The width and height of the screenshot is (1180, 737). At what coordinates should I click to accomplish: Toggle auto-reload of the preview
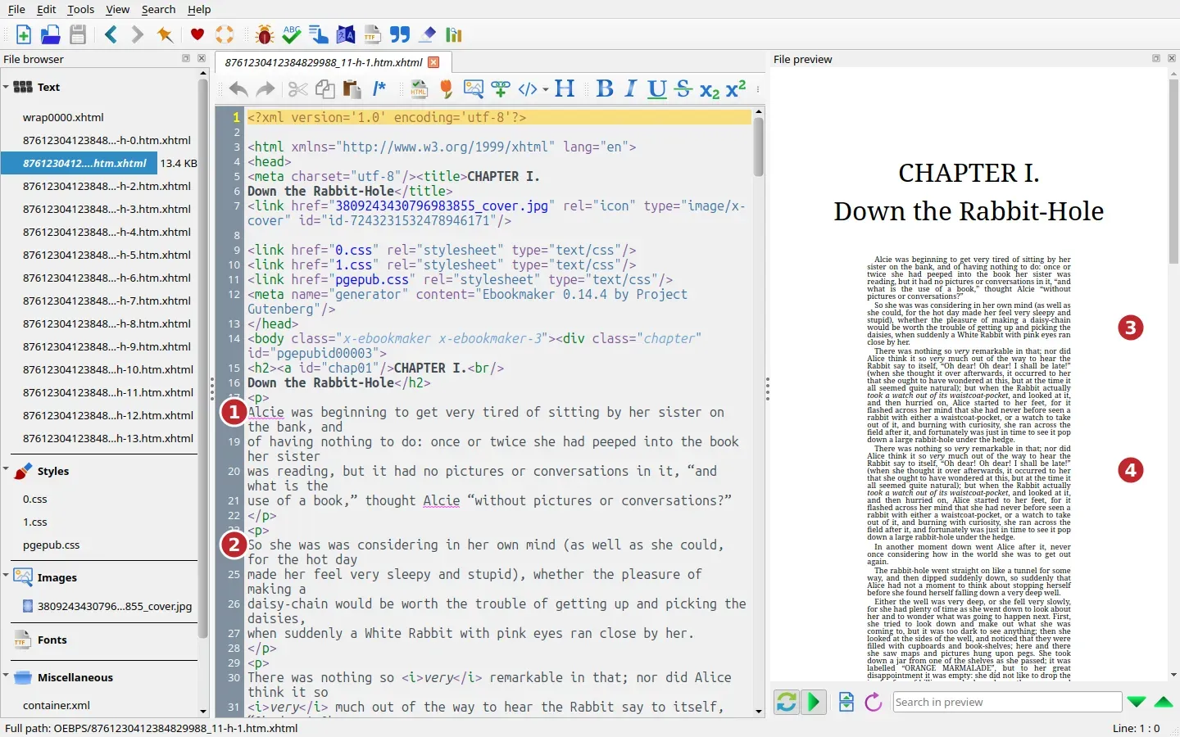(787, 702)
